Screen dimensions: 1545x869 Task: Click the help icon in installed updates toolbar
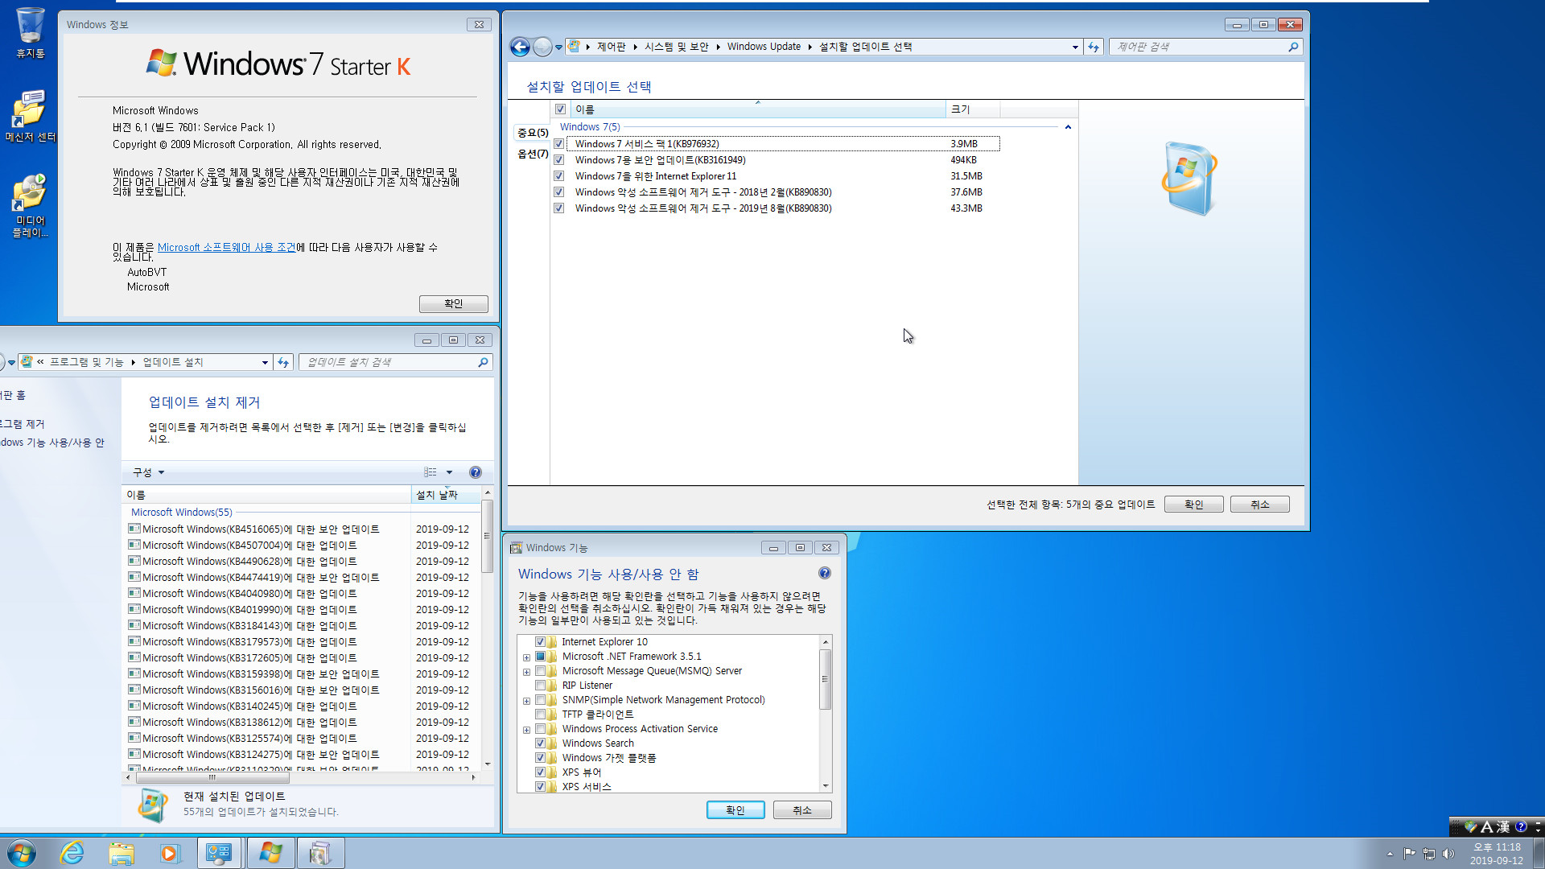click(476, 472)
